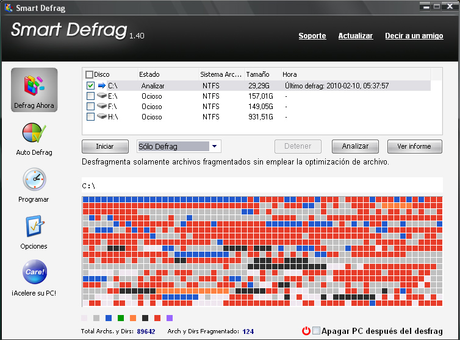
Task: Click the orange legend swatch
Action: (x=133, y=318)
